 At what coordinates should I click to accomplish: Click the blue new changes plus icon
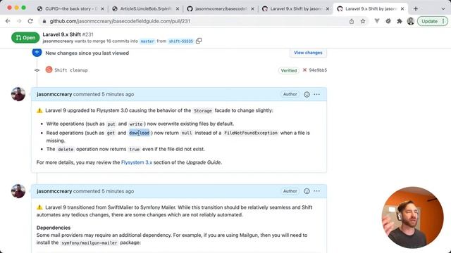(37, 52)
